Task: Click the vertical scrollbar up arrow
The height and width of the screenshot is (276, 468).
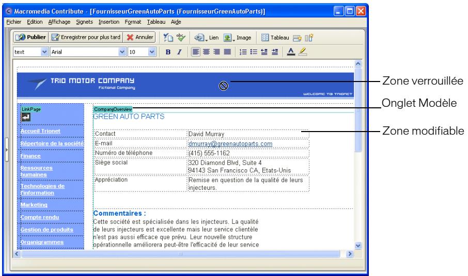Action: click(358, 63)
